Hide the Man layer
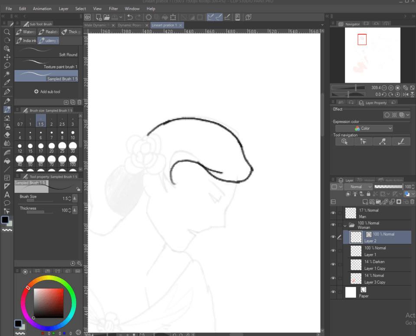The height and width of the screenshot is (336, 416). 333,213
